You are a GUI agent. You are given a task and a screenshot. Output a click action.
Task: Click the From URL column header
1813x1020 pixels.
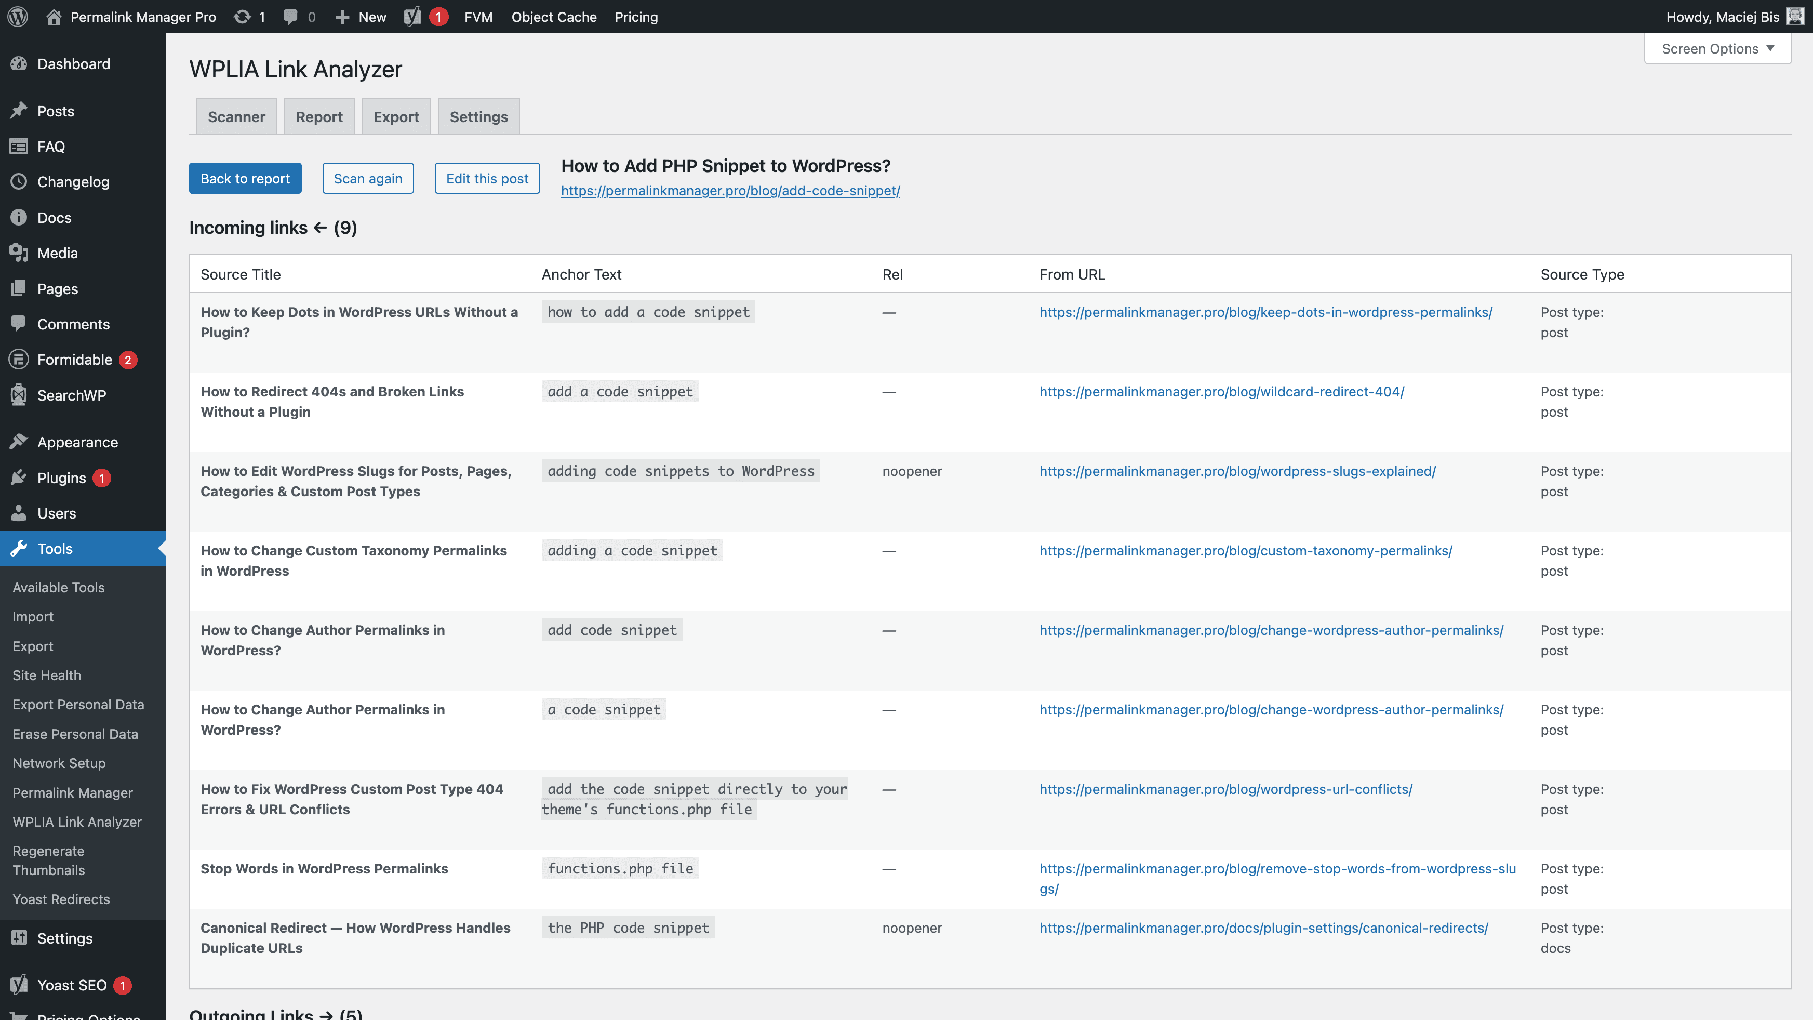(1072, 274)
